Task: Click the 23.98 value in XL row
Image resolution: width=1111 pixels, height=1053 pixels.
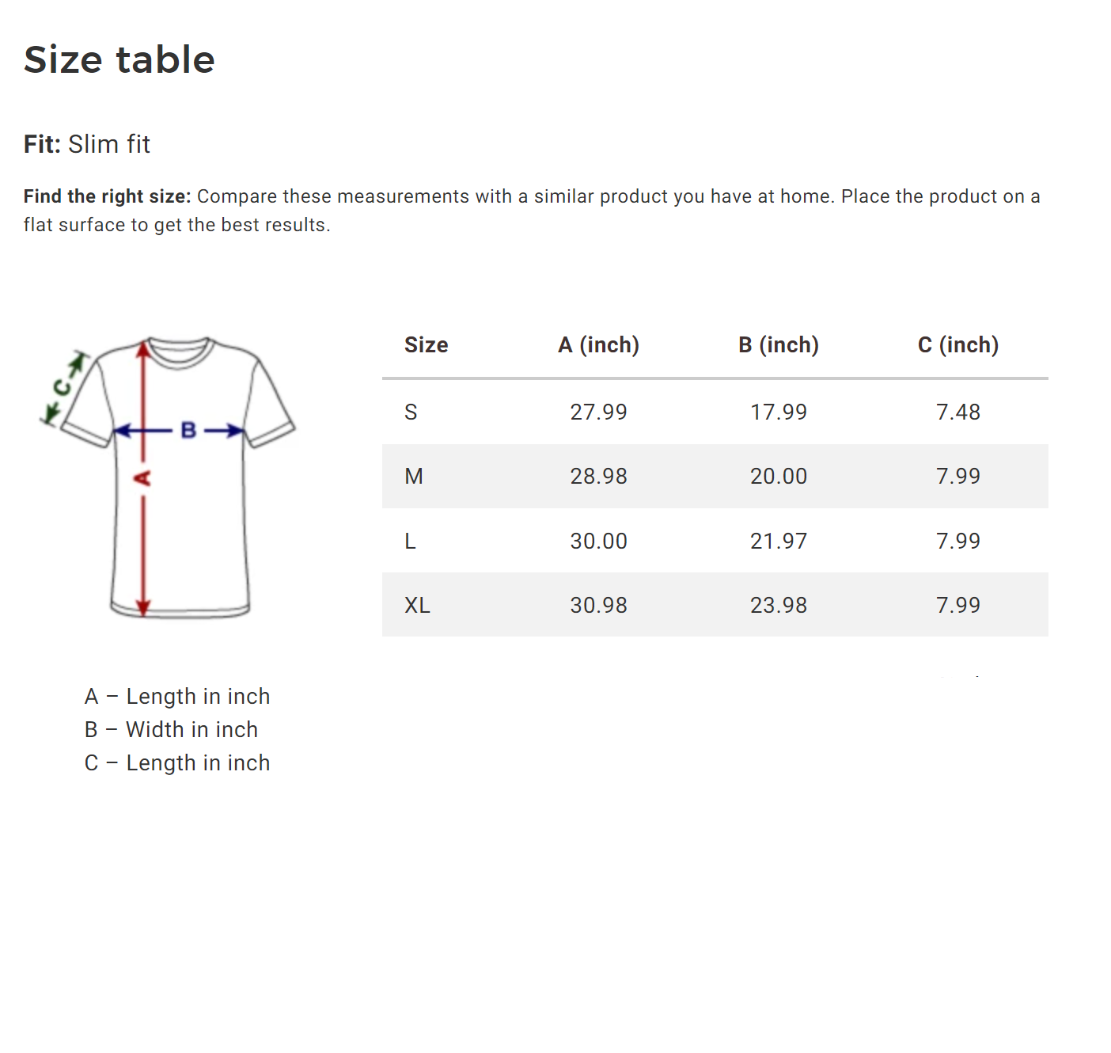Action: click(779, 606)
